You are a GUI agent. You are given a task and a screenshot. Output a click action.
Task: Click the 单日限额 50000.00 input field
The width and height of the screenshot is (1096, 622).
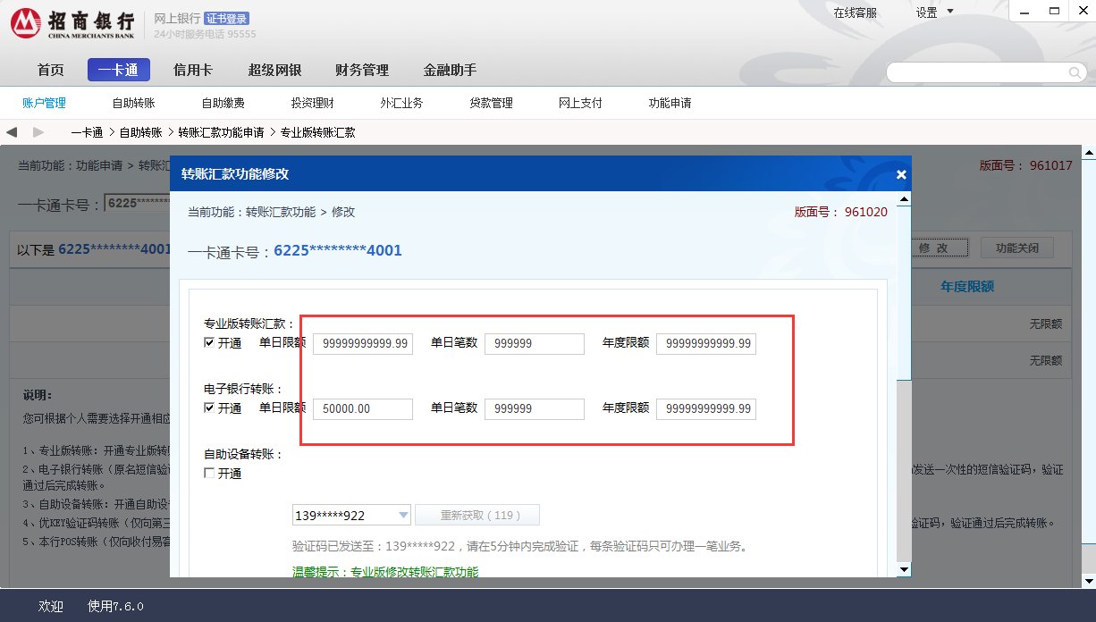tap(362, 408)
